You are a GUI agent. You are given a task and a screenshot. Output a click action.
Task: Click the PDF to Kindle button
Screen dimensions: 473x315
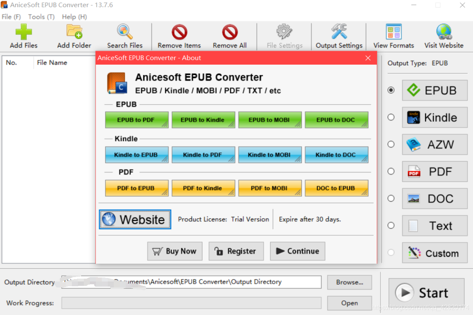203,188
